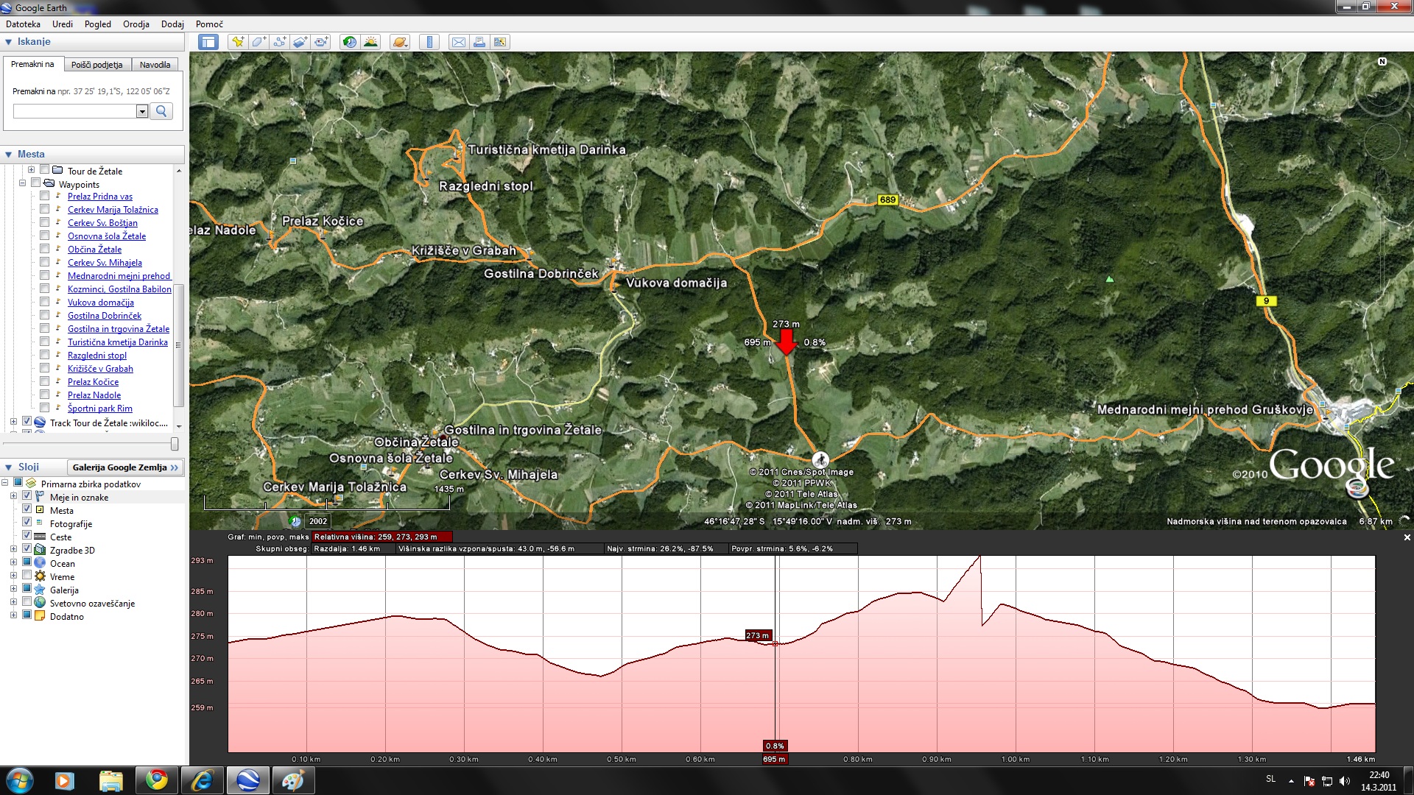This screenshot has height=795, width=1414.
Task: Collapse the Sloji panel triangle
Action: click(x=8, y=467)
